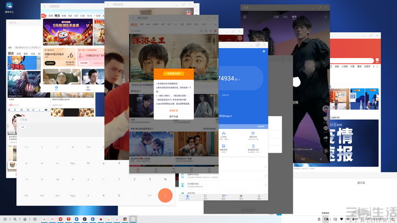Image resolution: width=397 pixels, height=223 pixels.
Task: Switch to 关注 tab in Douyin
Action: [285, 17]
